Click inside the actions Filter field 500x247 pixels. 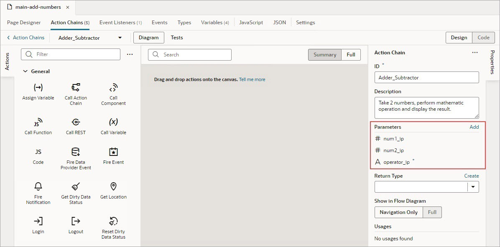pos(70,54)
